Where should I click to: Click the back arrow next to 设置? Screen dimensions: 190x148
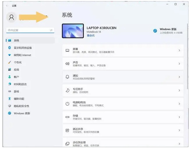[x=7, y=6]
